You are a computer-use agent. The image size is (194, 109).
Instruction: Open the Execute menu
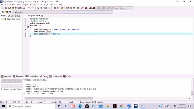point(33,5)
